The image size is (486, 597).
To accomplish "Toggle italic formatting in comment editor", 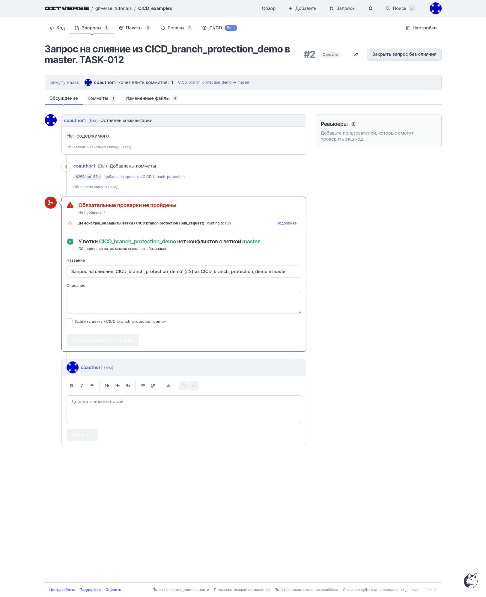I will click(x=82, y=386).
